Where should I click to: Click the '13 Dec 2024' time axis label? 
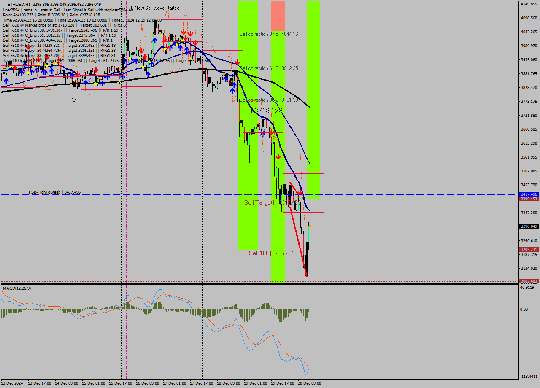tap(12, 383)
